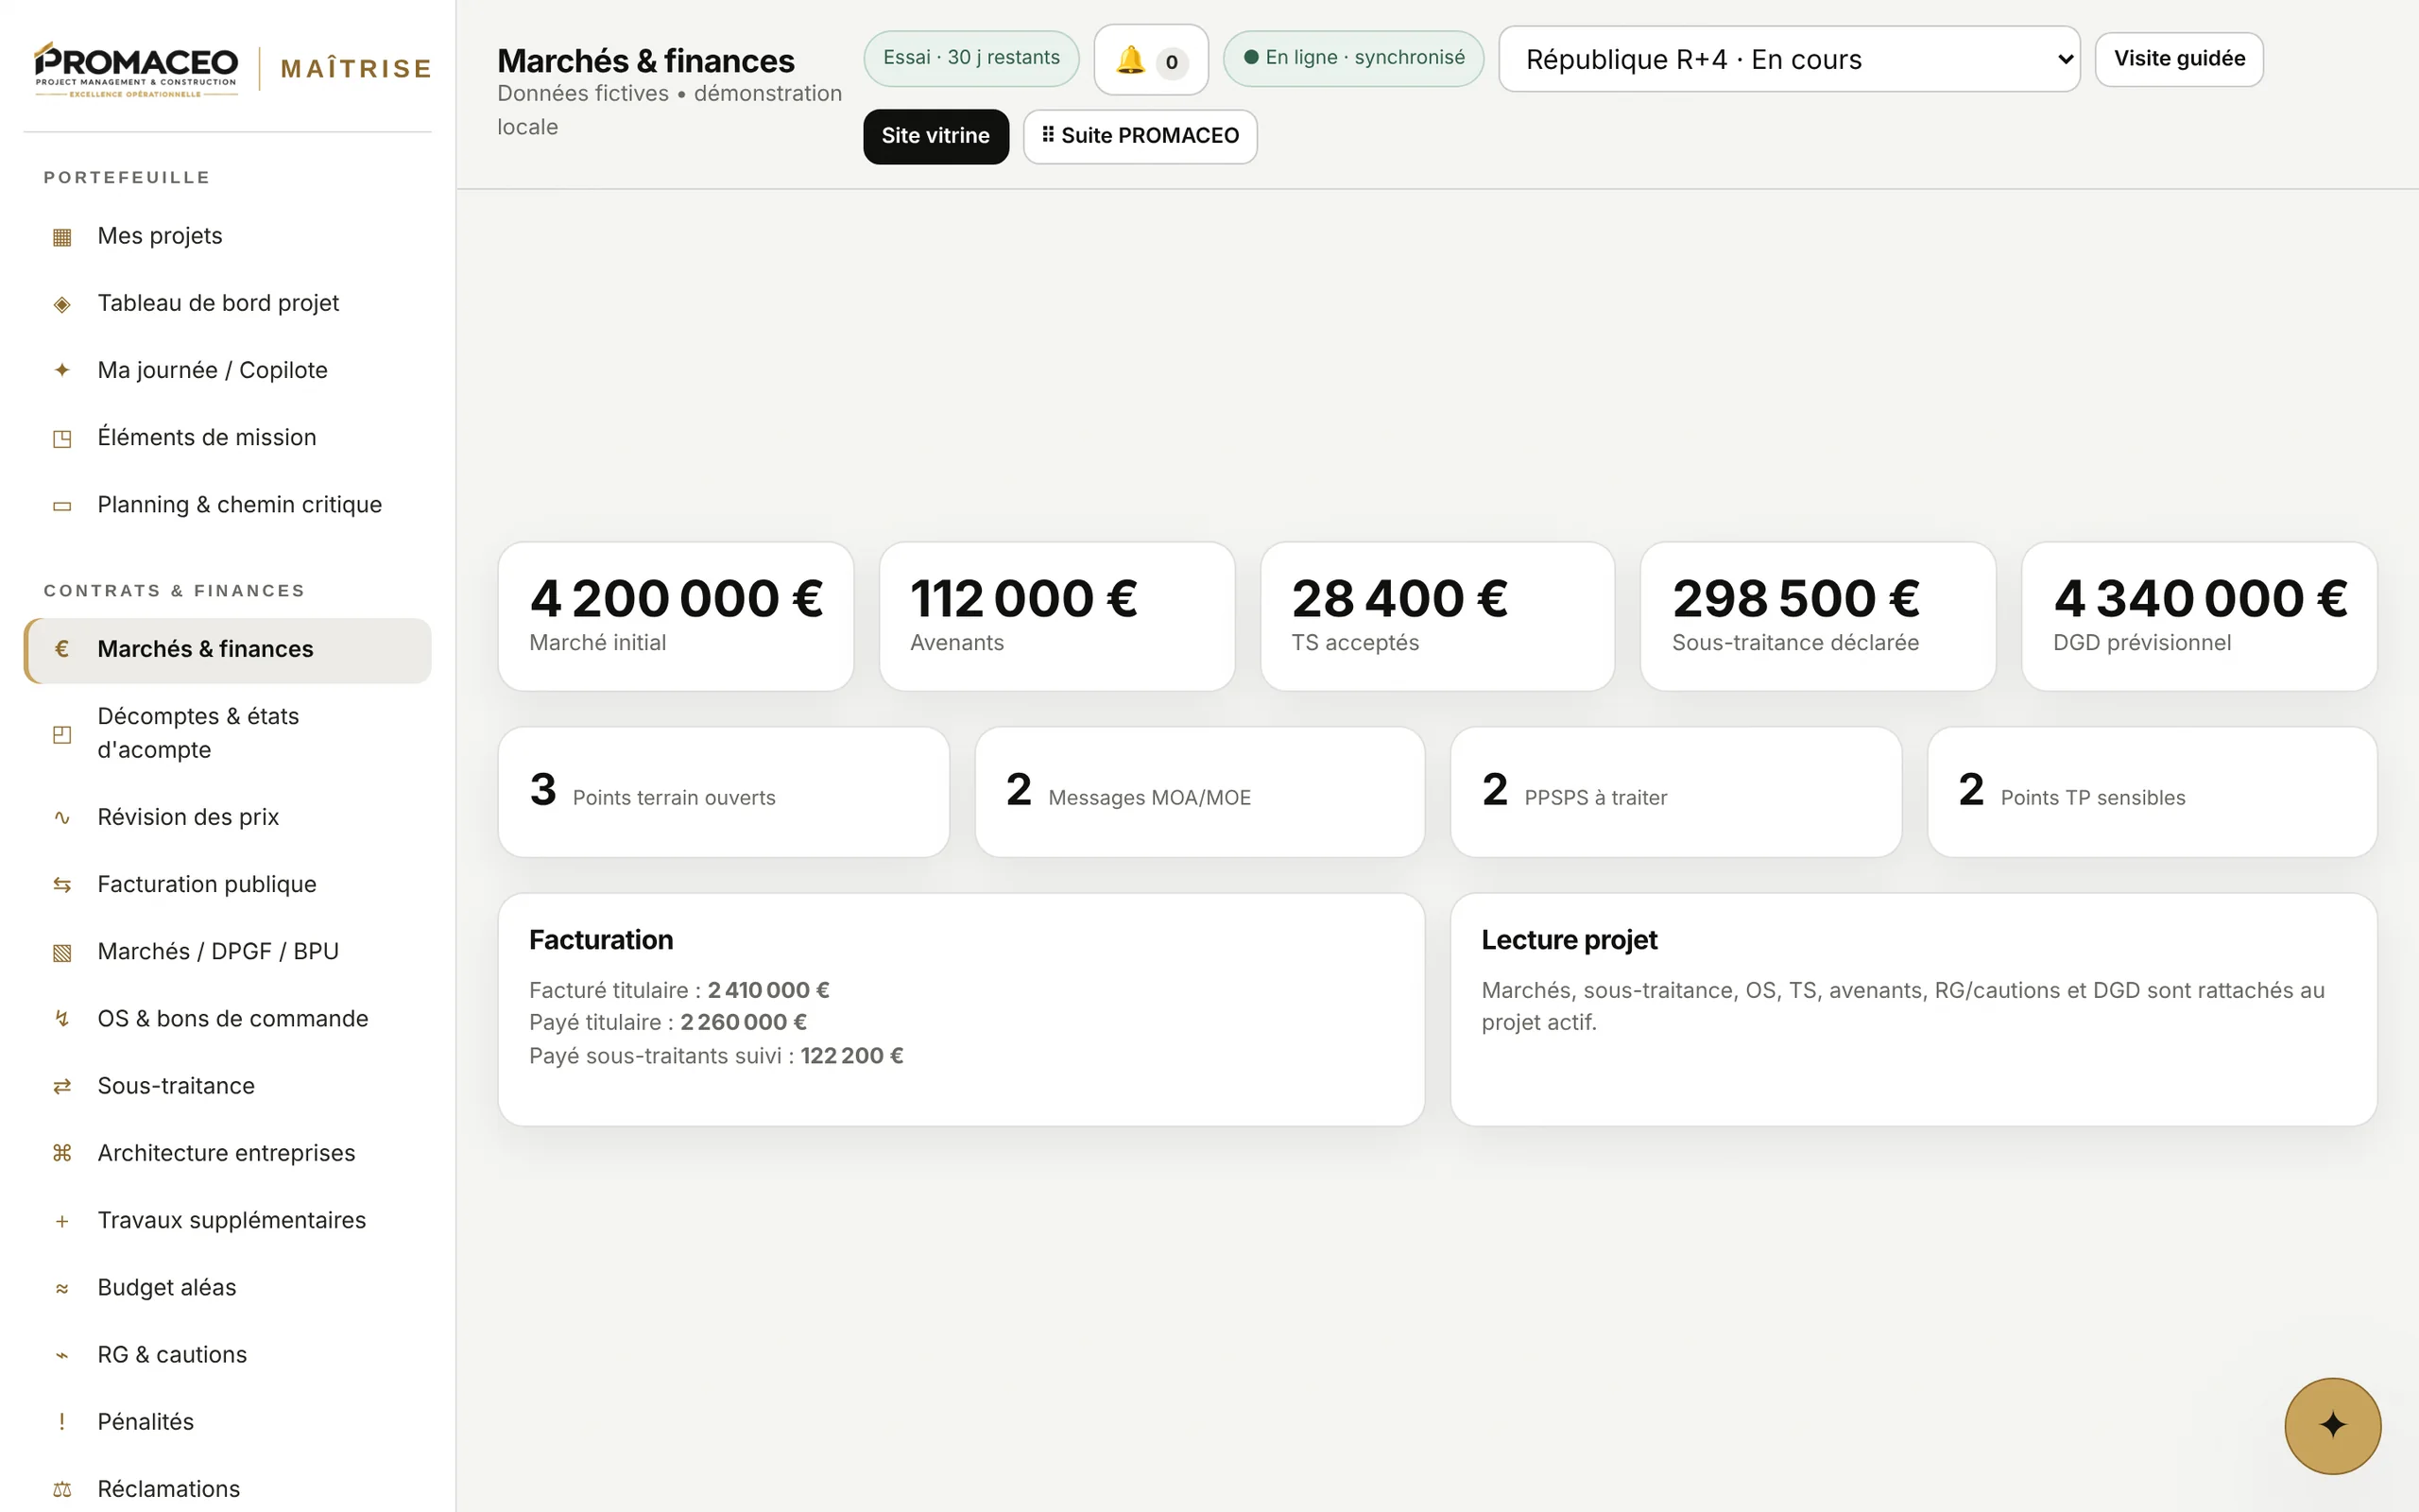Click the En ligne synchronisé status pill
Screen dimensions: 2419x1512
pyautogui.click(x=1353, y=58)
